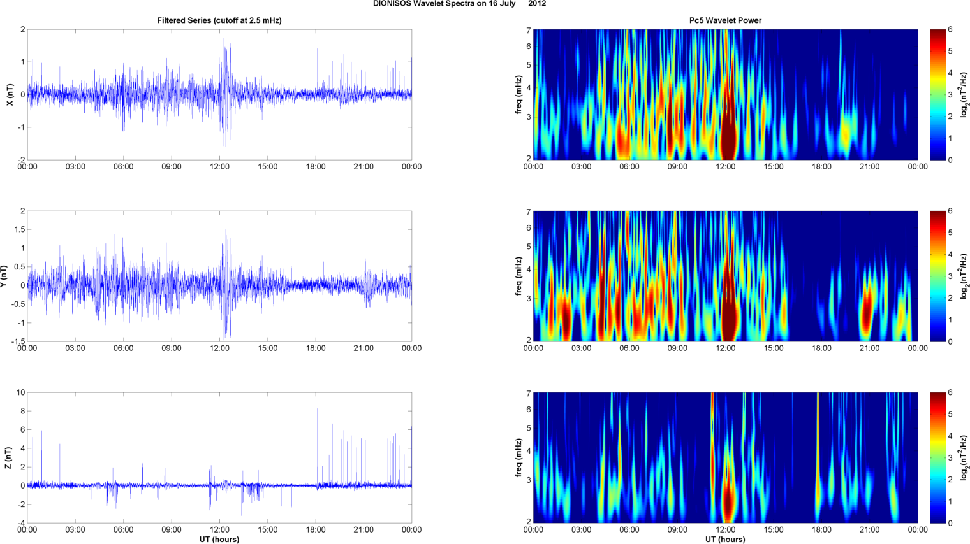Click the '8' tick on the Z plot axis
Viewport: 970px width, 544px height.
tap(23, 411)
